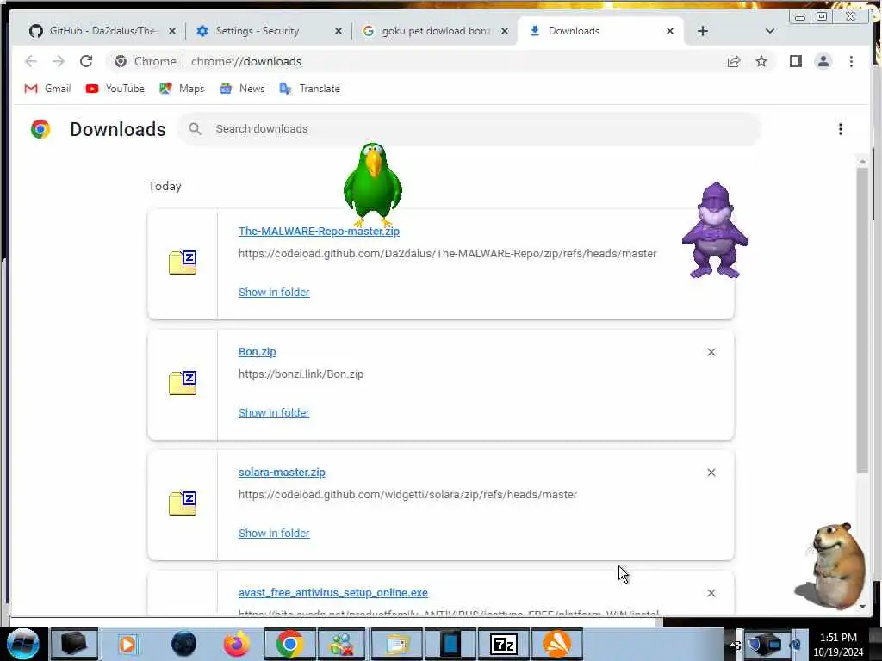This screenshot has width=882, height=661.
Task: Open the Gmail bookmark
Action: click(48, 89)
